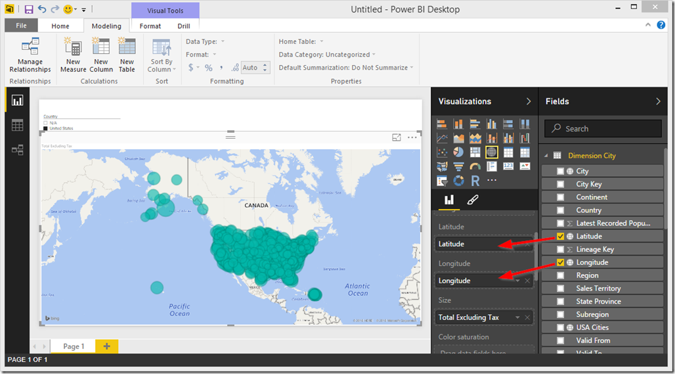Select the Stacked bar chart visualization
This screenshot has height=374, width=675.
coord(442,124)
